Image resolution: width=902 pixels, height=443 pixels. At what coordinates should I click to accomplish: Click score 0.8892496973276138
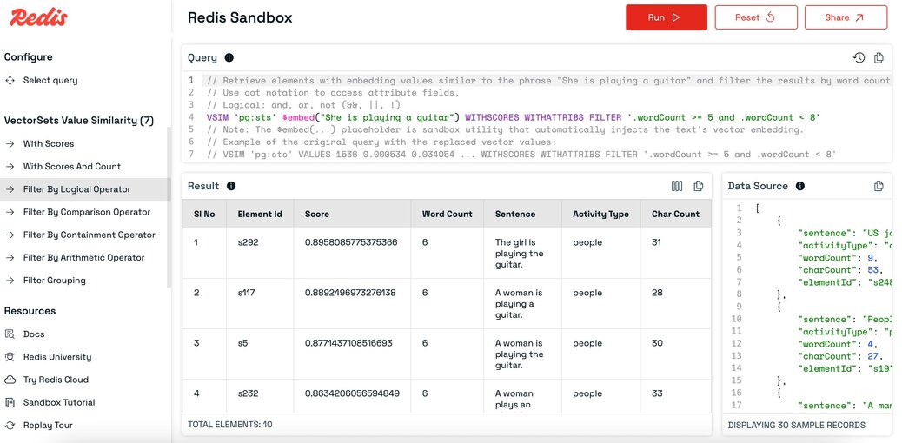(x=350, y=293)
